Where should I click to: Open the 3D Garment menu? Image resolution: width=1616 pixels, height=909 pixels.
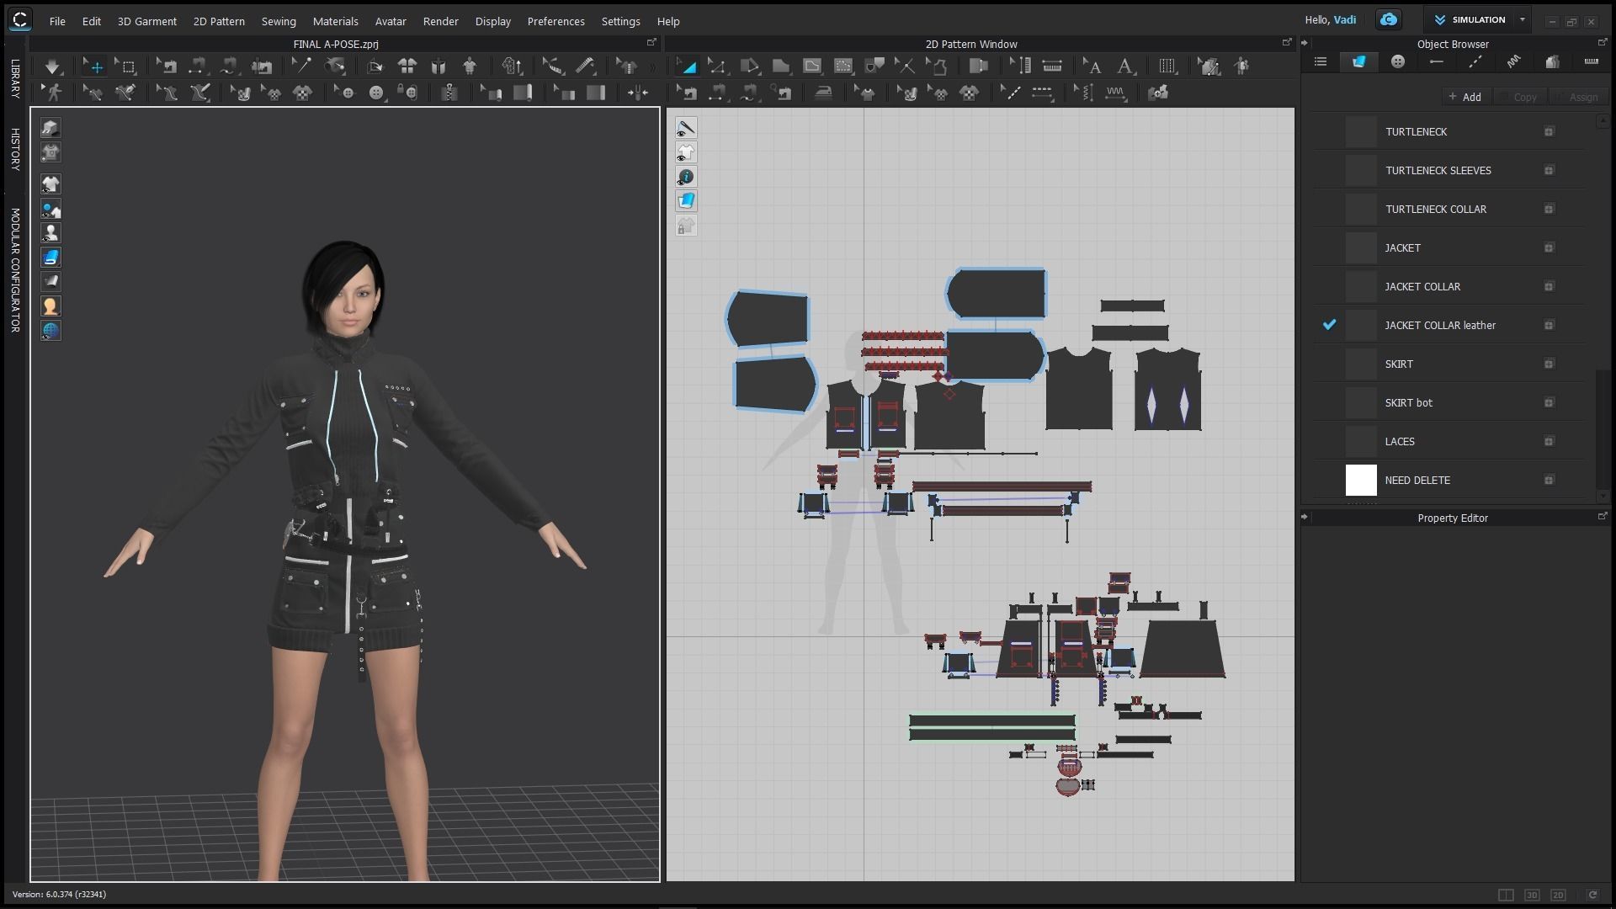click(x=147, y=21)
